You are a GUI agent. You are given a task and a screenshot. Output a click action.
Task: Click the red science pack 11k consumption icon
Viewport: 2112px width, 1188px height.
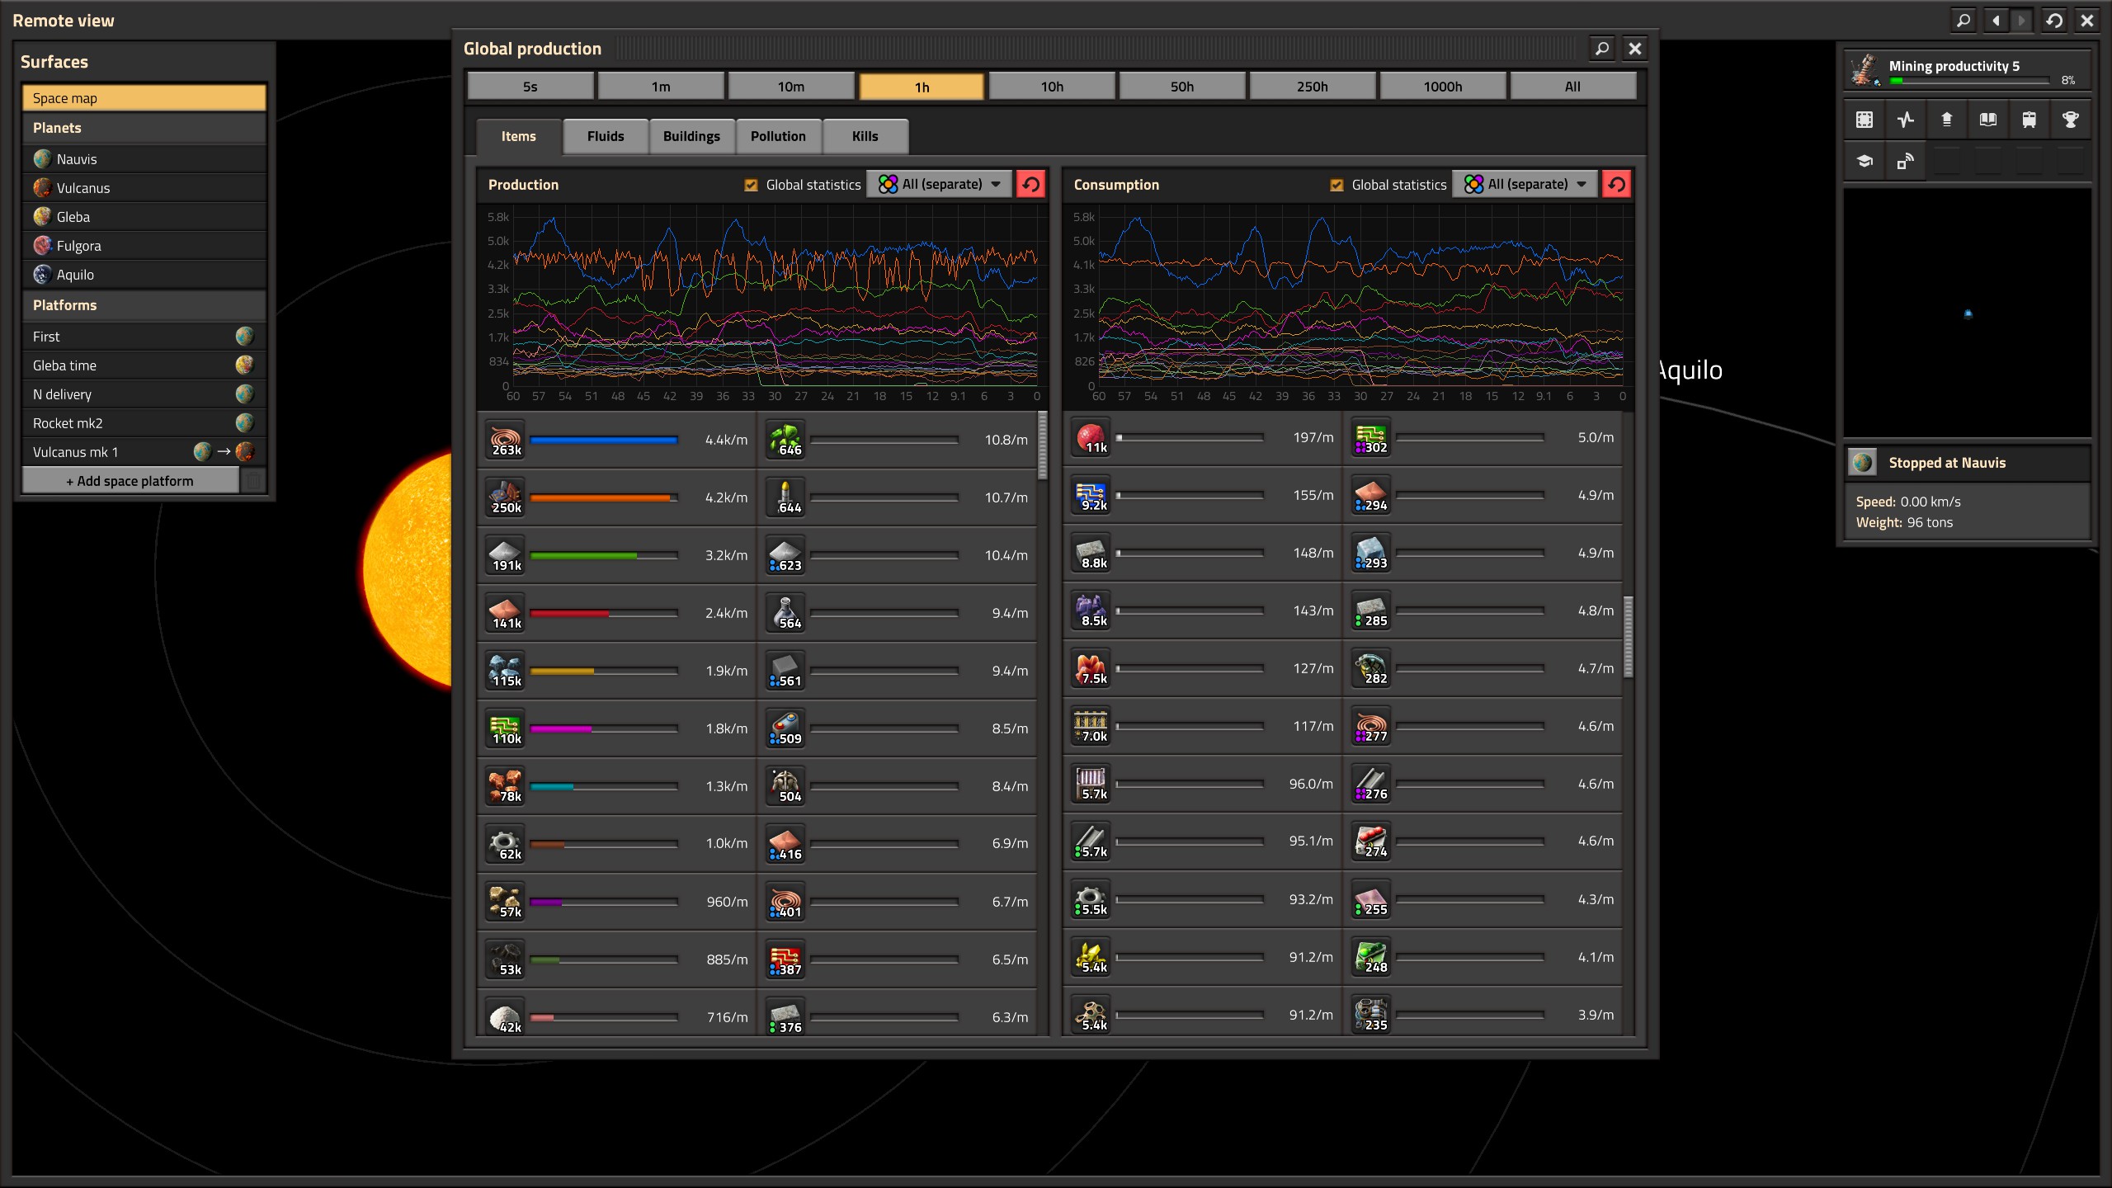click(x=1091, y=437)
